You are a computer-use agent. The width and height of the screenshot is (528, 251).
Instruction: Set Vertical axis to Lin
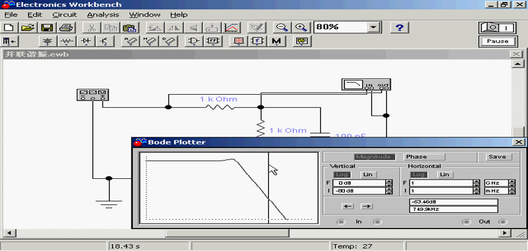(x=368, y=174)
